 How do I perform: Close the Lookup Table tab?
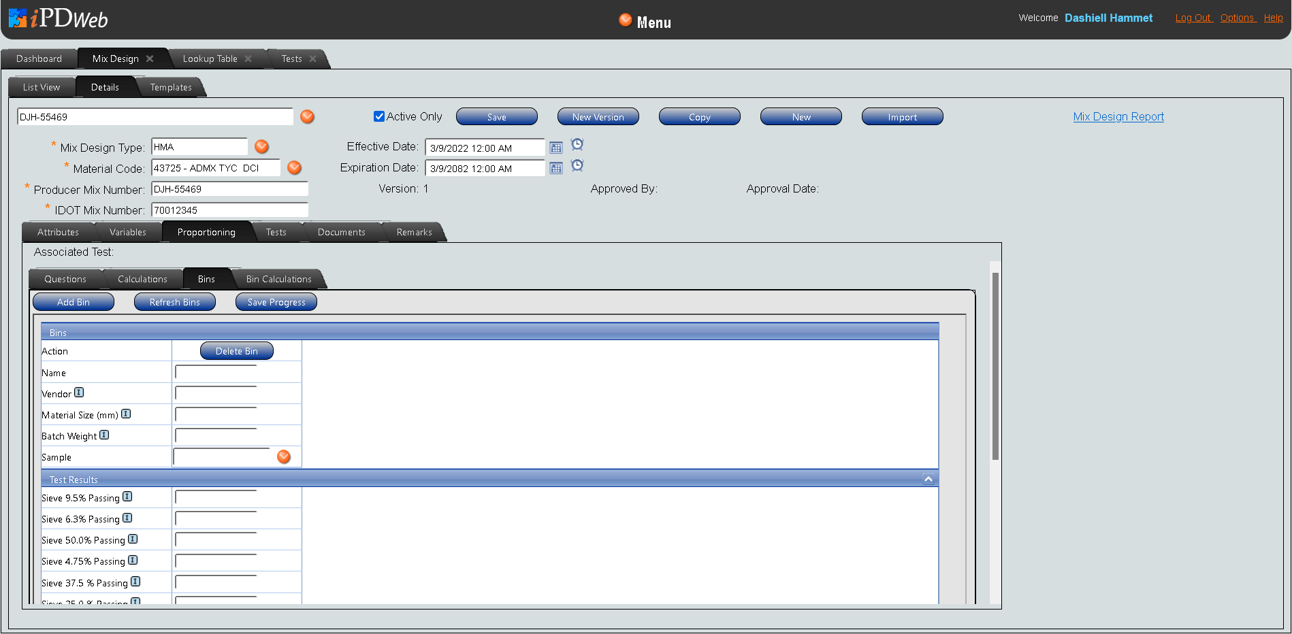click(248, 59)
